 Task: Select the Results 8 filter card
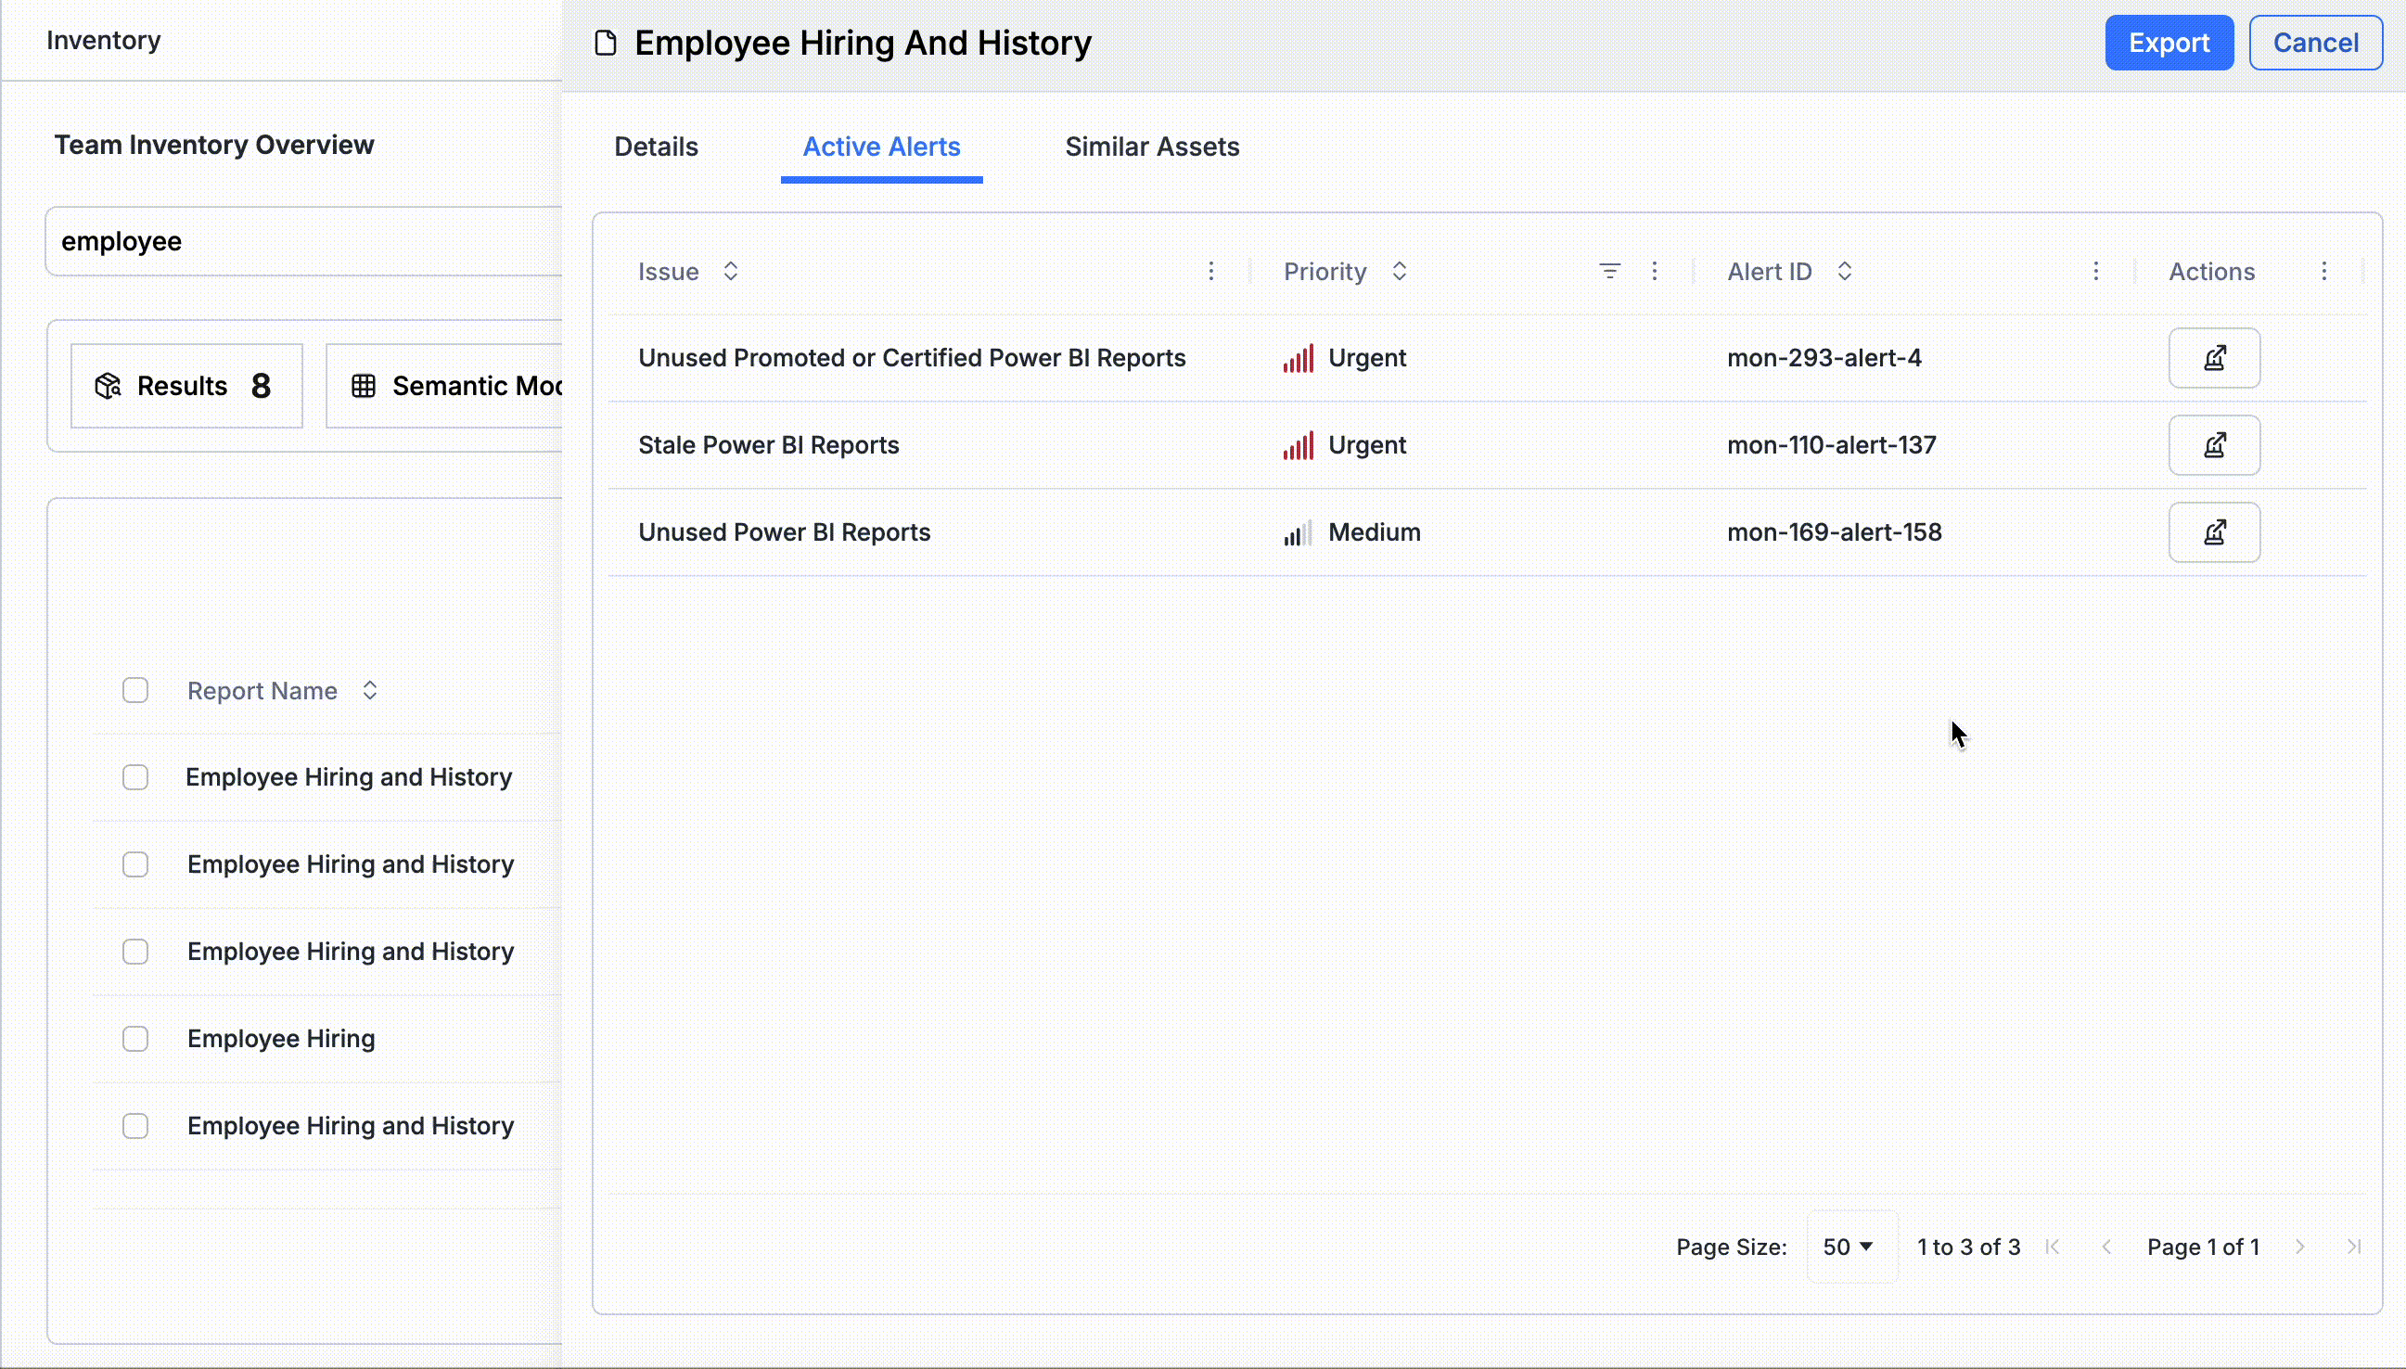coord(186,387)
